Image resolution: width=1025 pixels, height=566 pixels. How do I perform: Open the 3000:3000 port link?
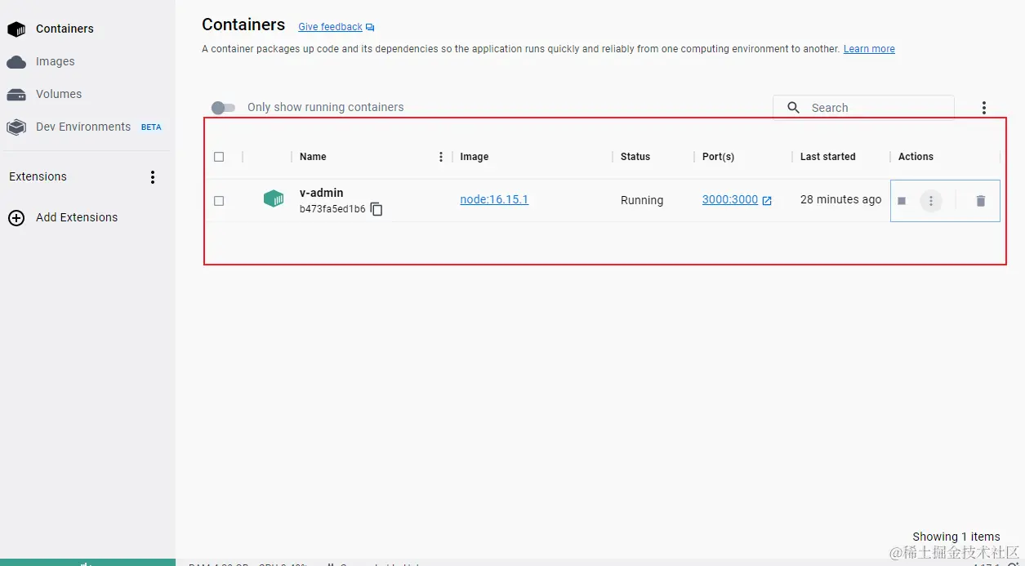pos(730,199)
